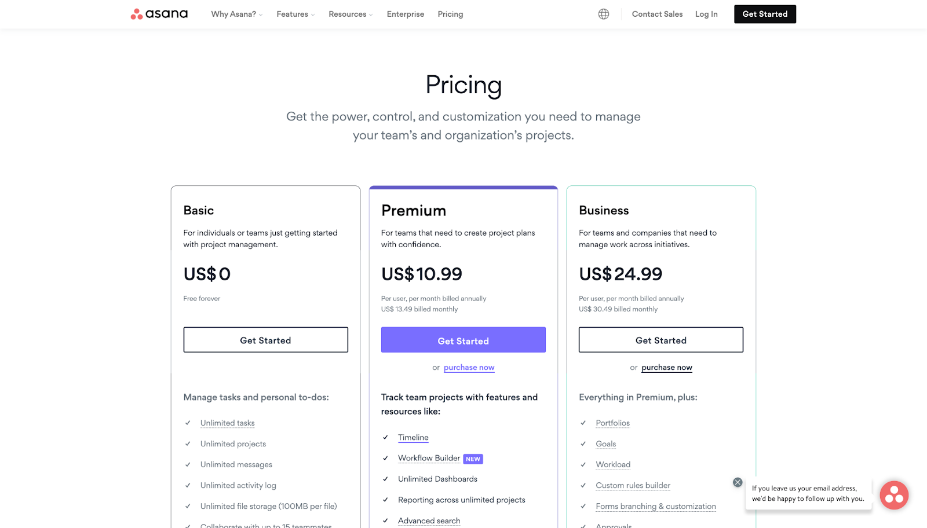Click Get Started under Business plan
Screen dimensions: 927x528
(x=660, y=340)
